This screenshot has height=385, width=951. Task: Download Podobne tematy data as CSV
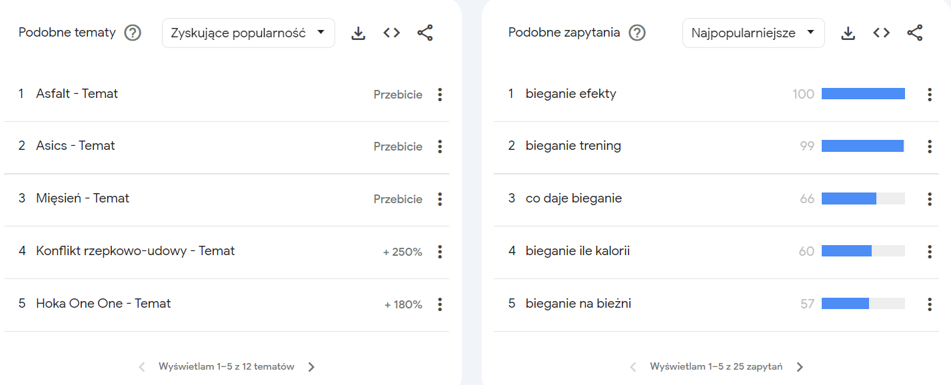359,33
